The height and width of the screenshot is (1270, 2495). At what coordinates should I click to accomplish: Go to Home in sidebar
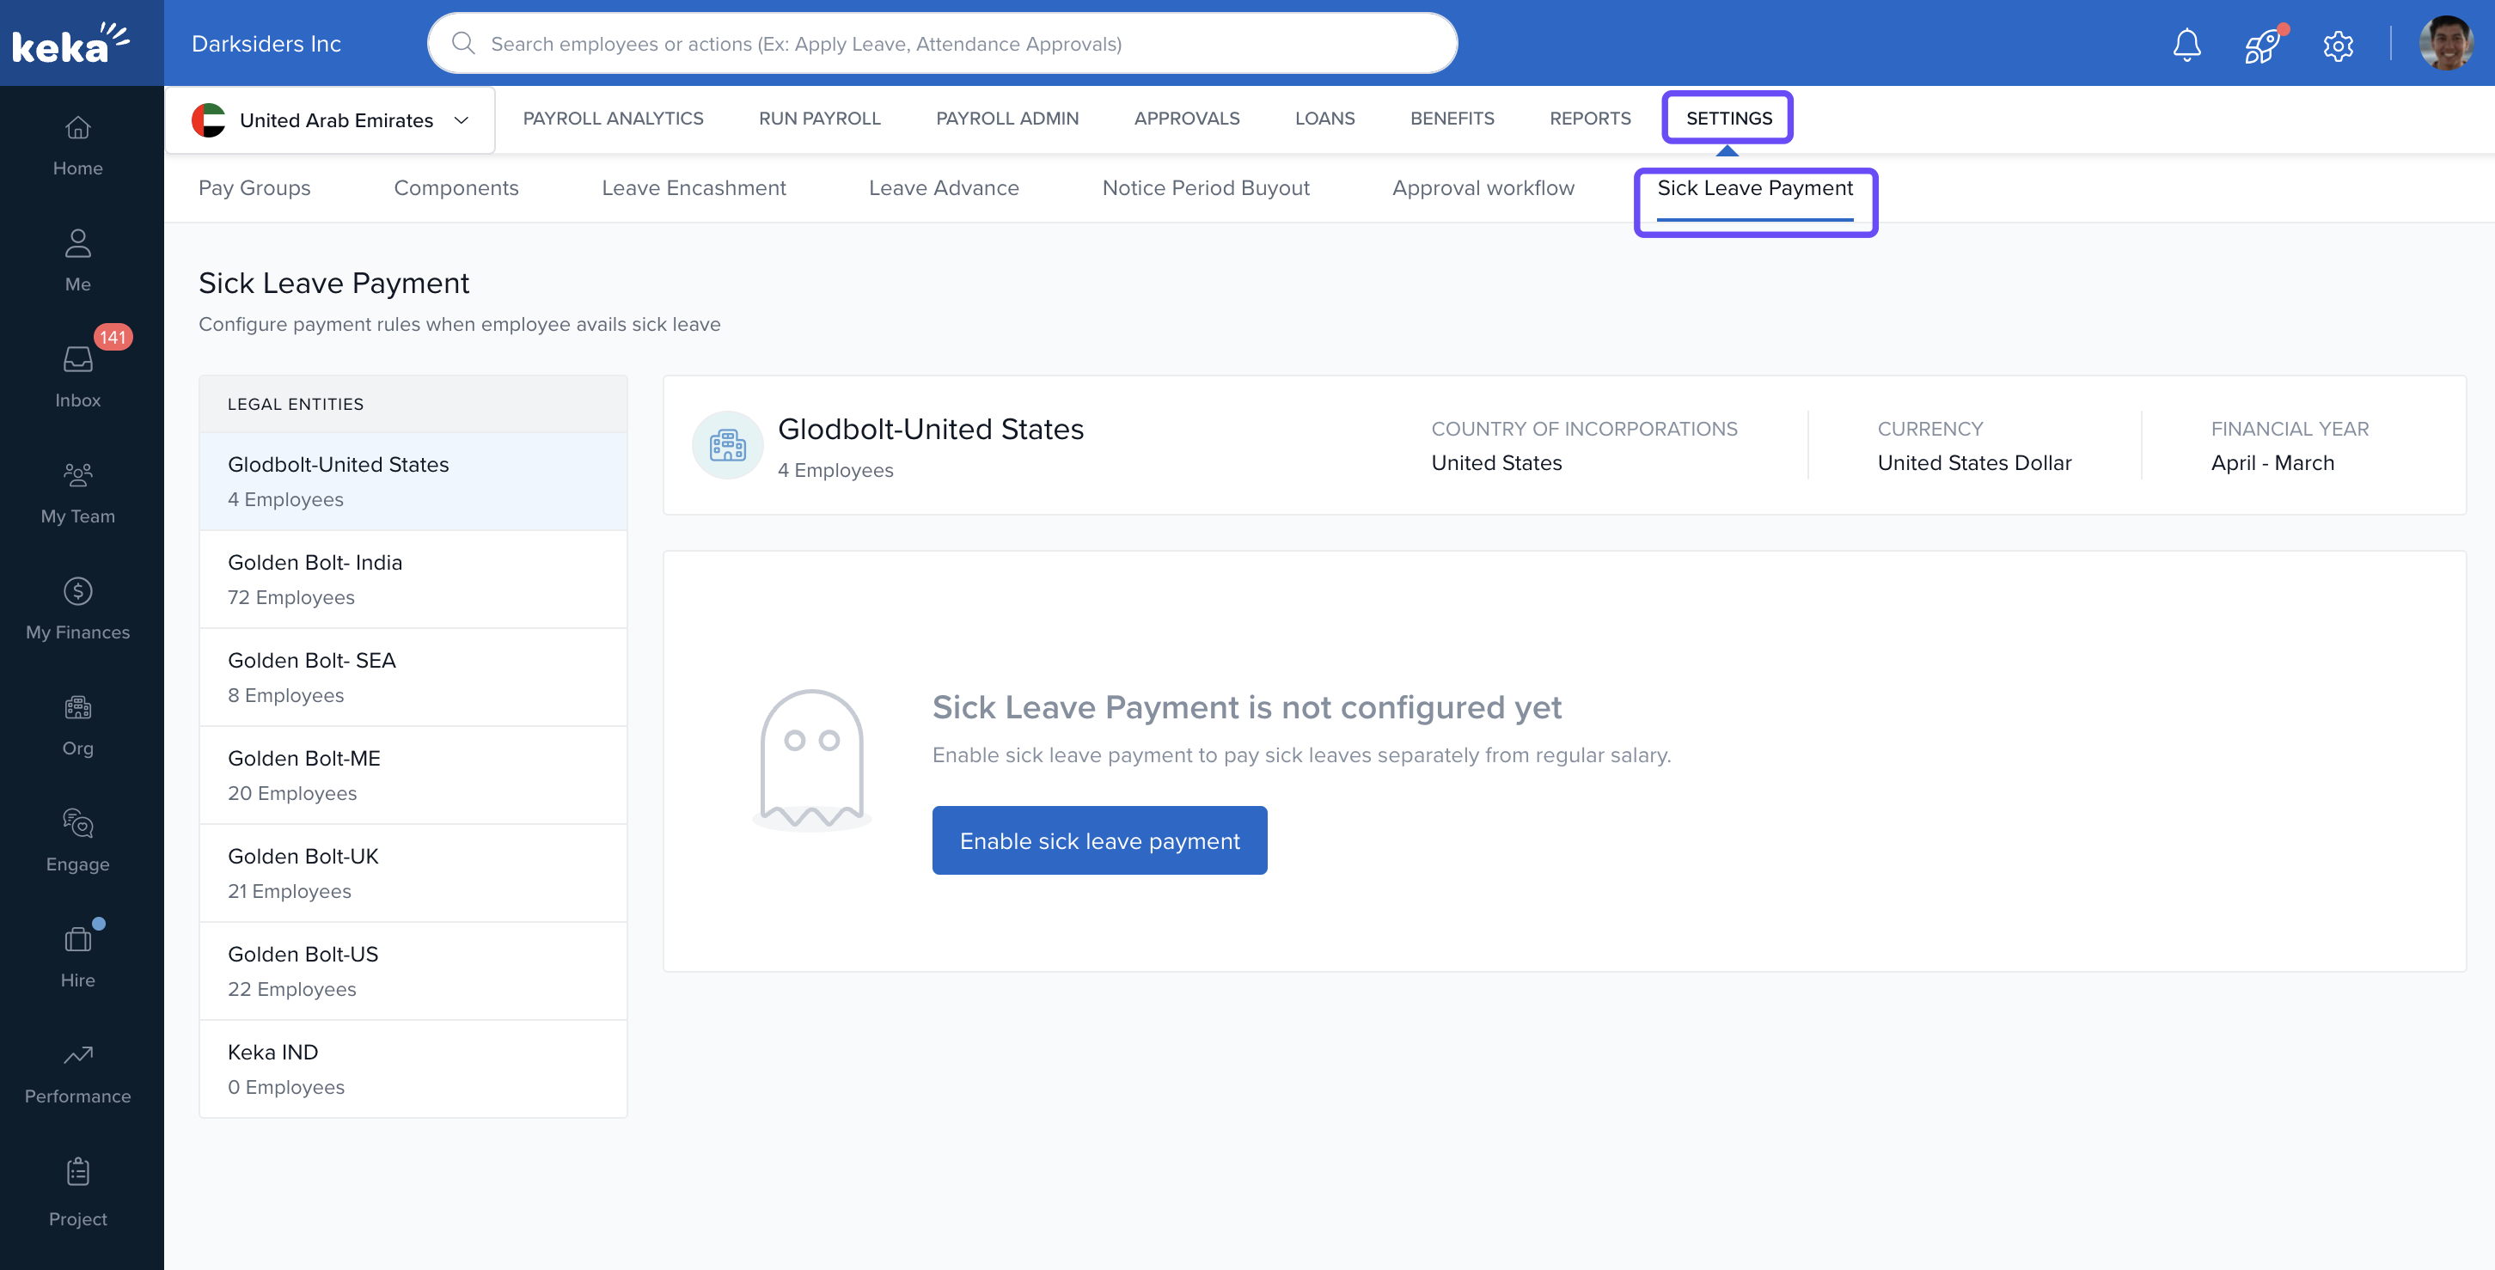pyautogui.click(x=77, y=145)
